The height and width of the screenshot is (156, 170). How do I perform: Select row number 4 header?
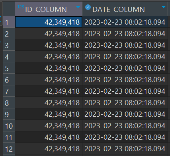point(9,56)
